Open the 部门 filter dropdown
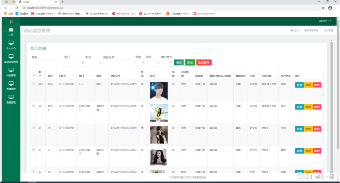This screenshot has height=183, width=340. tap(74, 62)
